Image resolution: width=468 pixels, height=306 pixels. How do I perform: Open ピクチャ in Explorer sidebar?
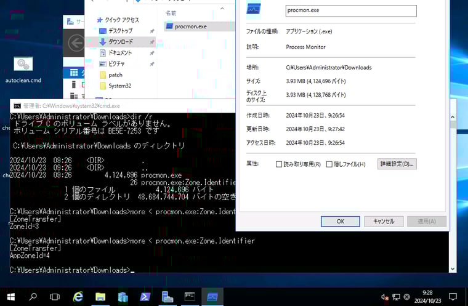(116, 64)
